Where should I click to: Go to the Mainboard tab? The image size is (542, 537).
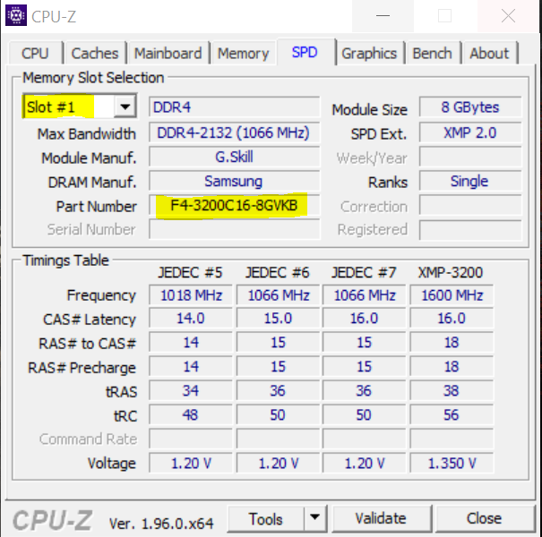[x=168, y=53]
